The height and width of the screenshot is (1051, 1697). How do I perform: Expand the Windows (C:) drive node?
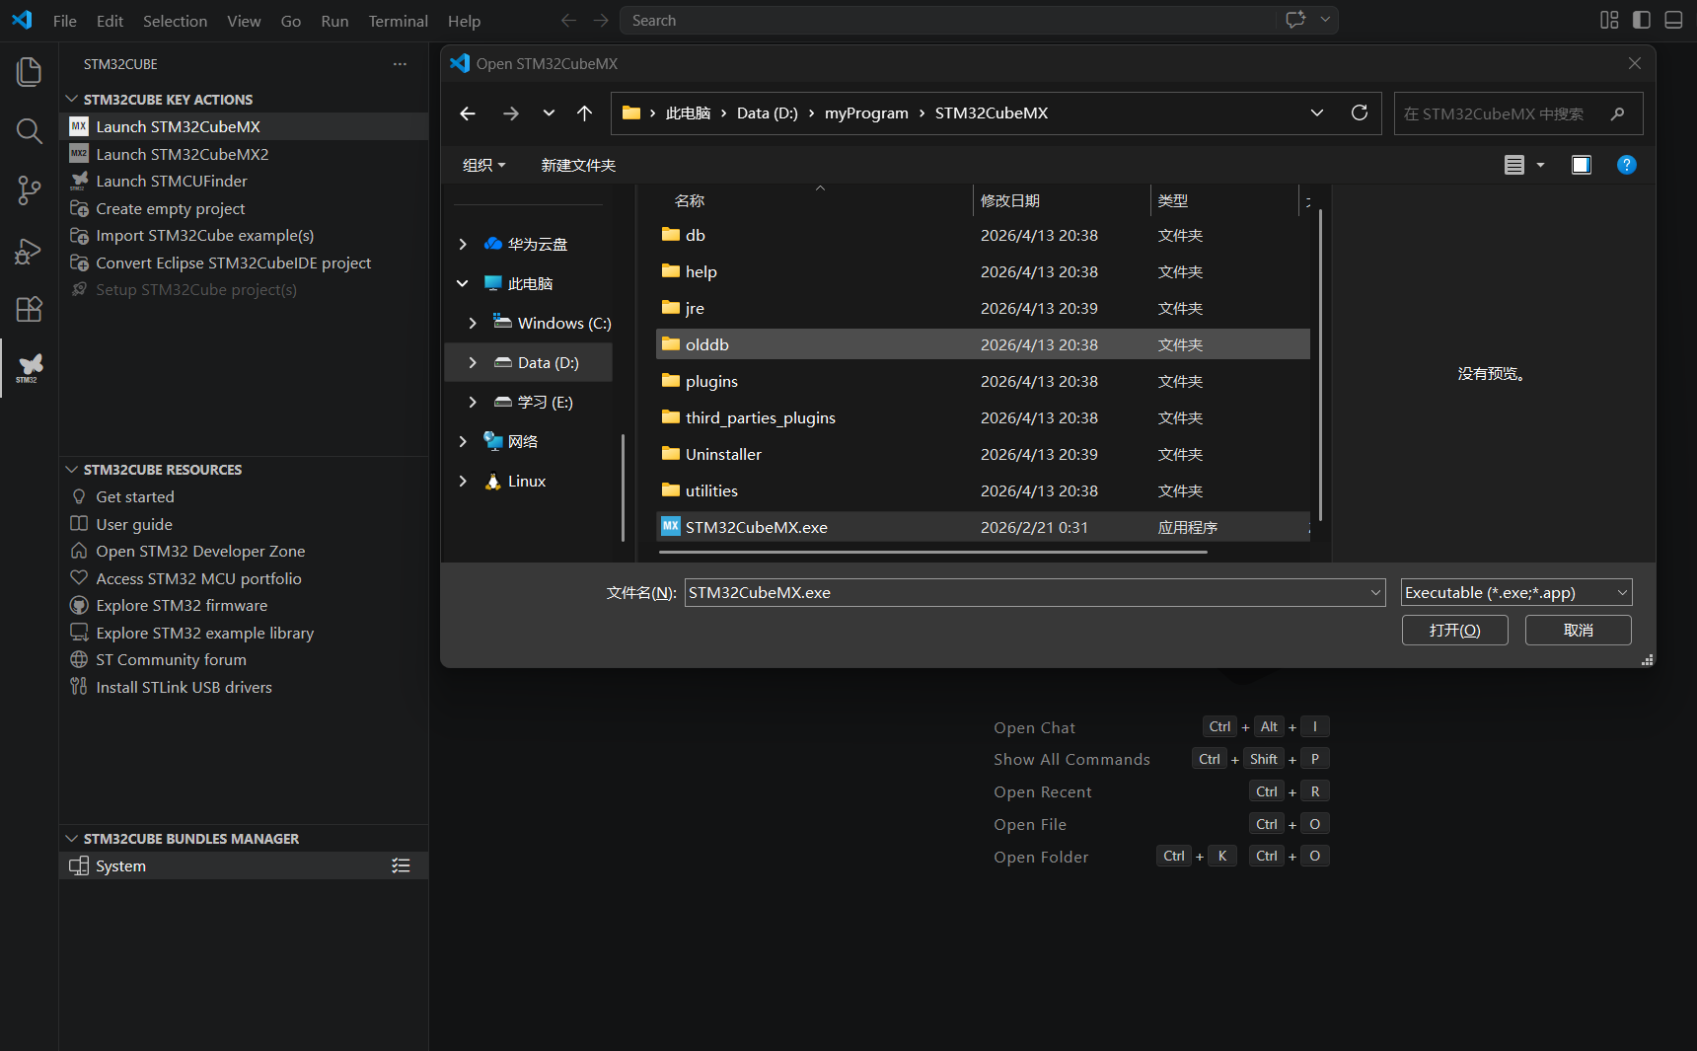473,323
